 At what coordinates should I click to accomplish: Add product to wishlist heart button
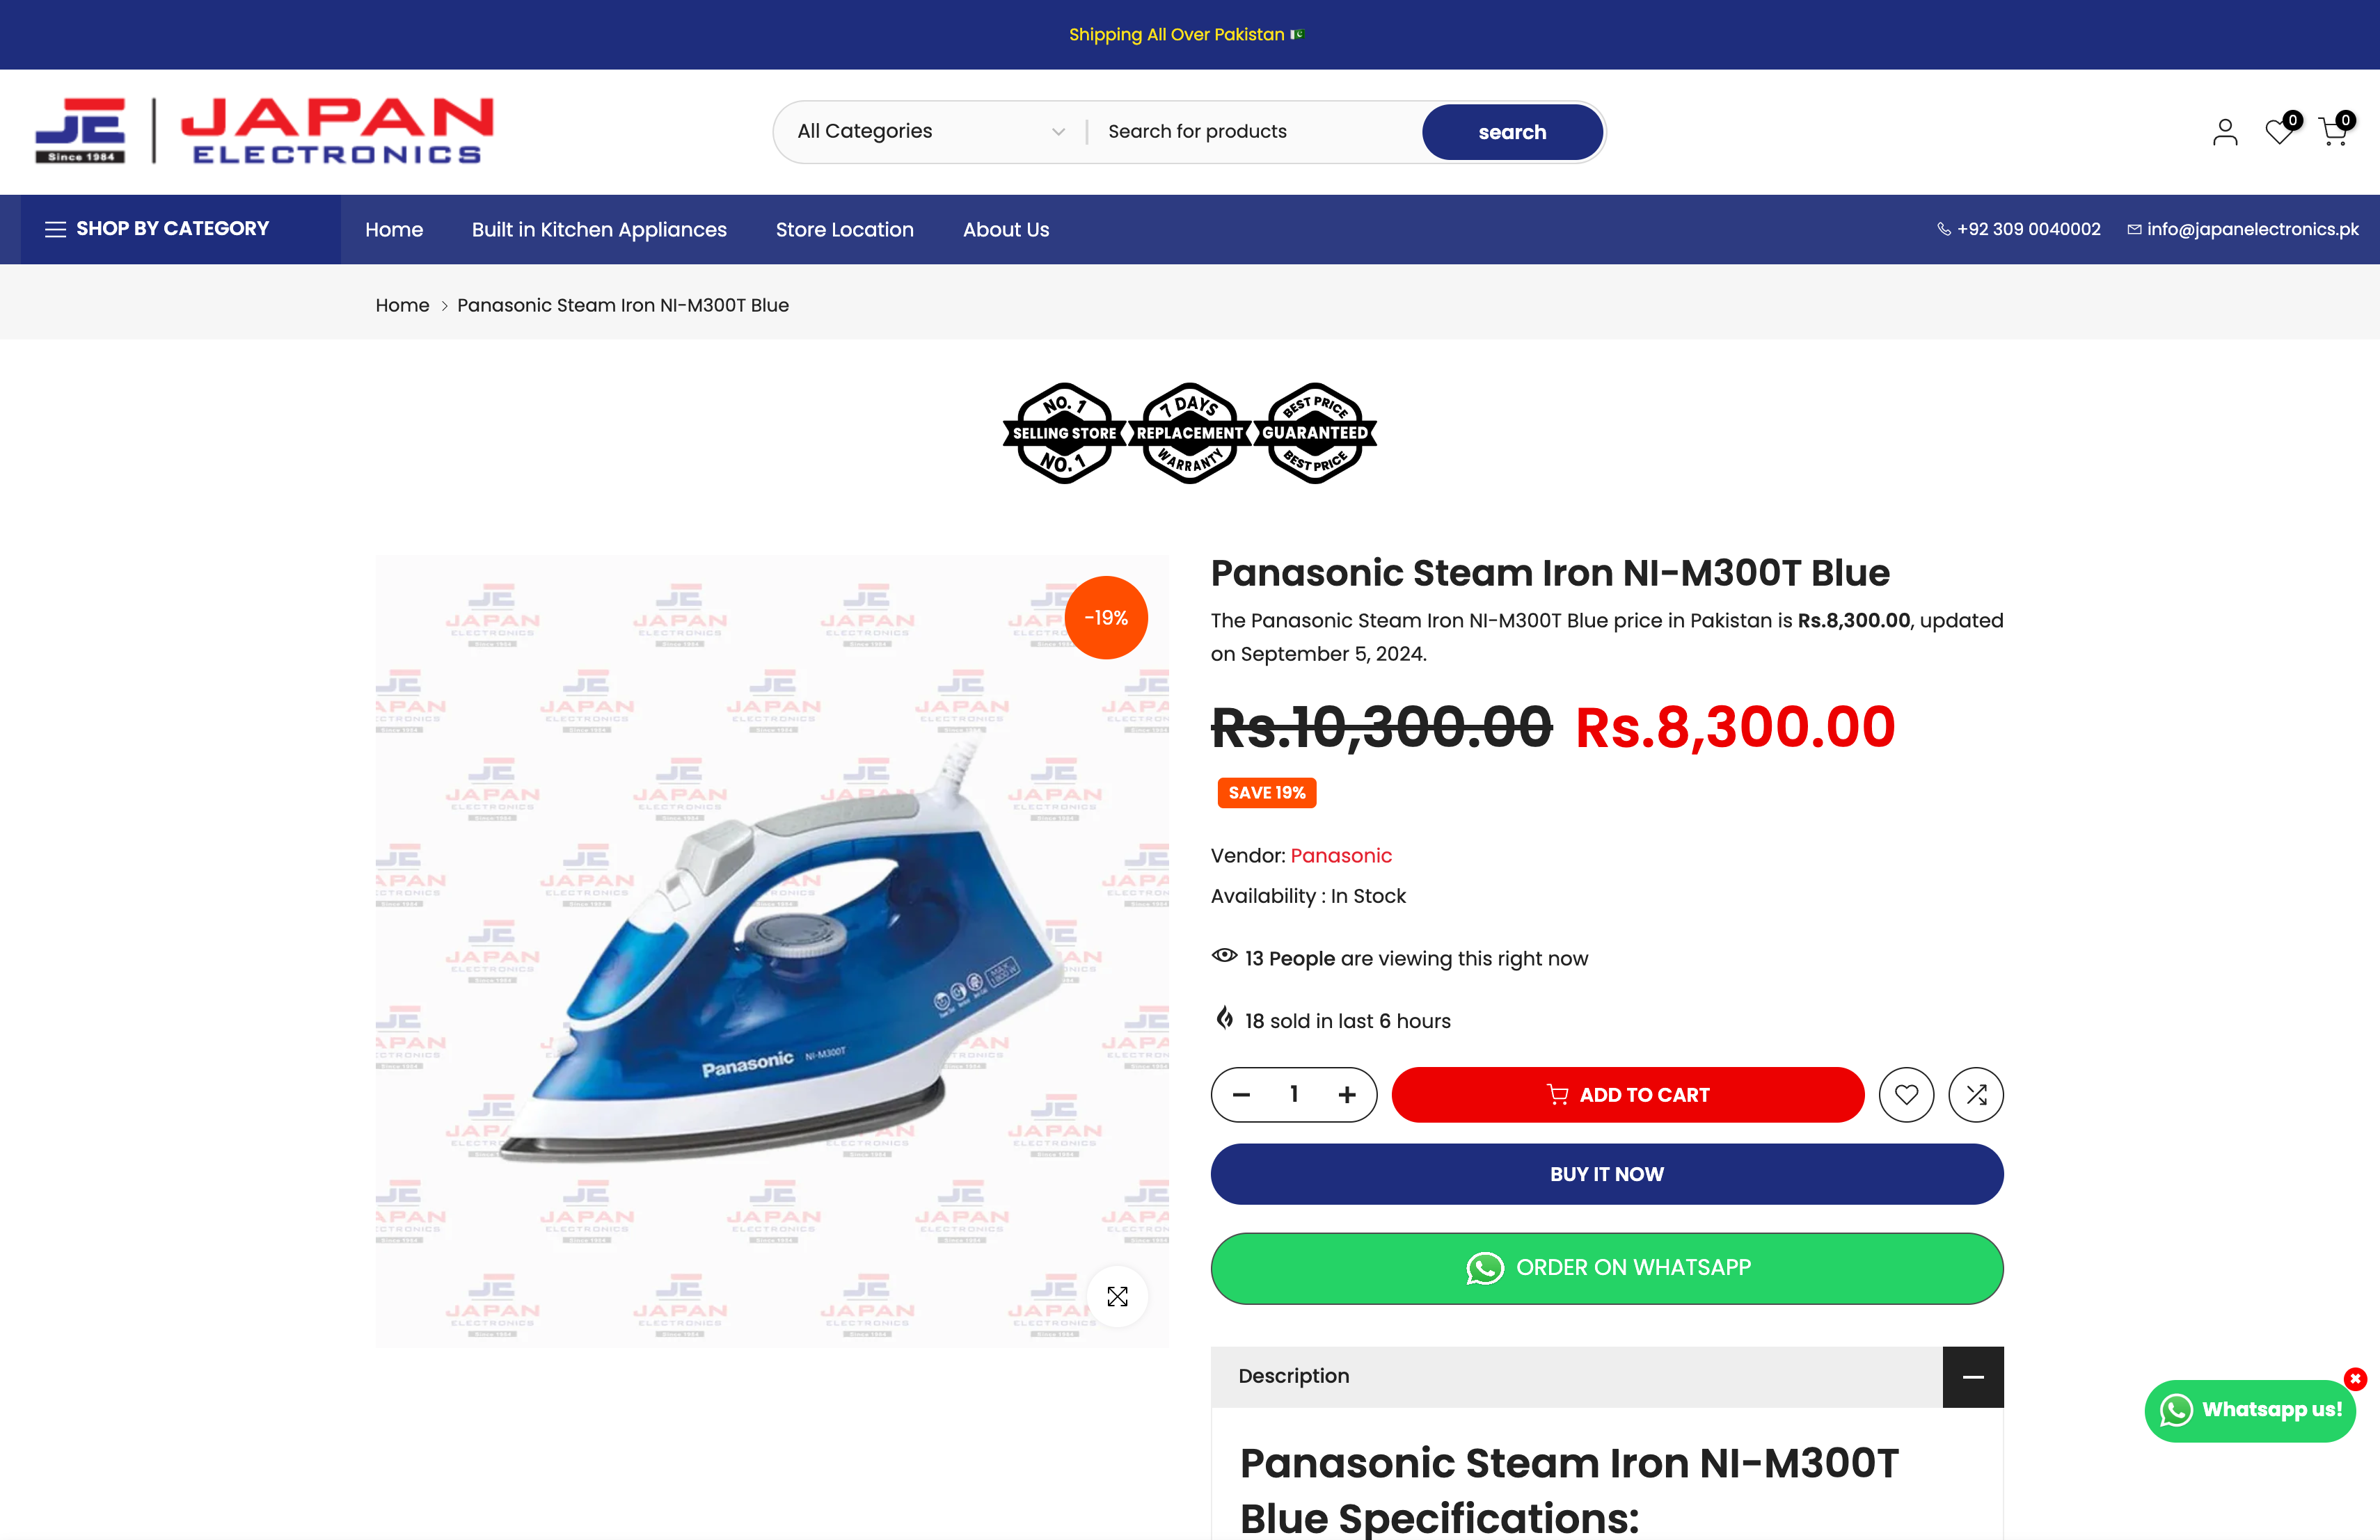pos(1906,1094)
